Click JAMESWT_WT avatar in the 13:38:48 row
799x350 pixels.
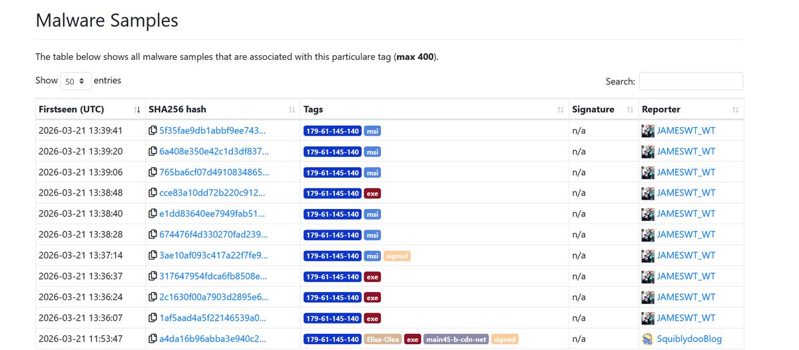click(x=648, y=193)
